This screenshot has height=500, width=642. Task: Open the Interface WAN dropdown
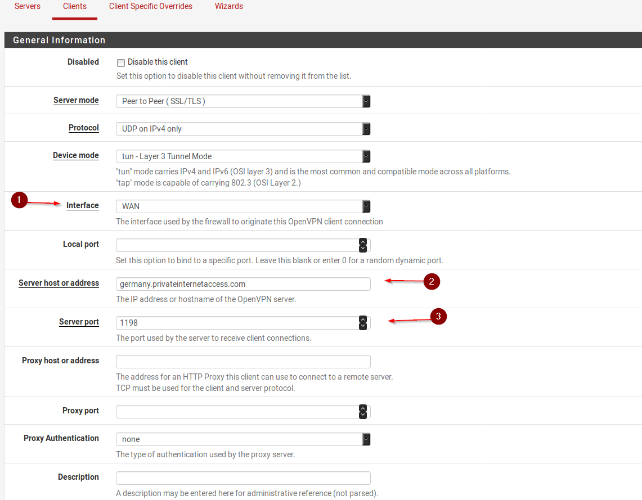[243, 206]
